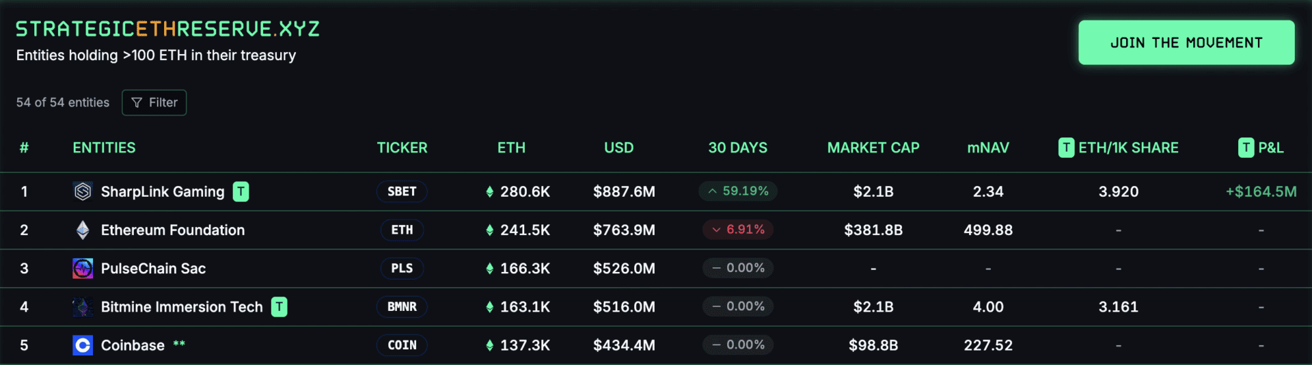Click the COIN ticker badge
1312x365 pixels.
click(402, 345)
